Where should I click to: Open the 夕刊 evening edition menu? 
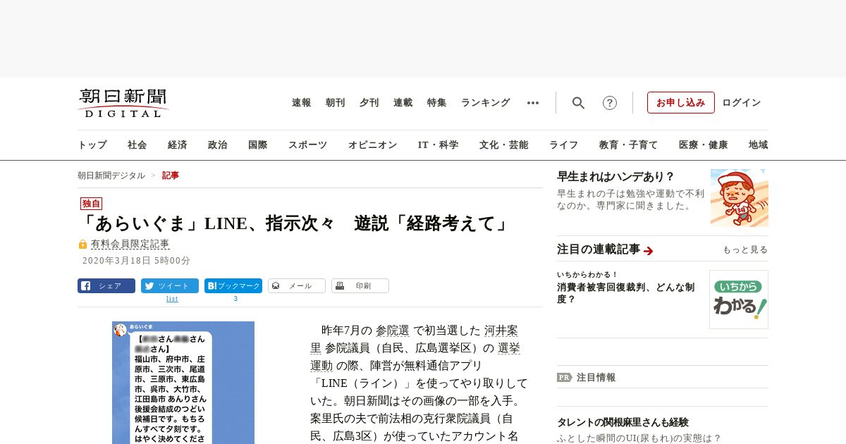369,103
